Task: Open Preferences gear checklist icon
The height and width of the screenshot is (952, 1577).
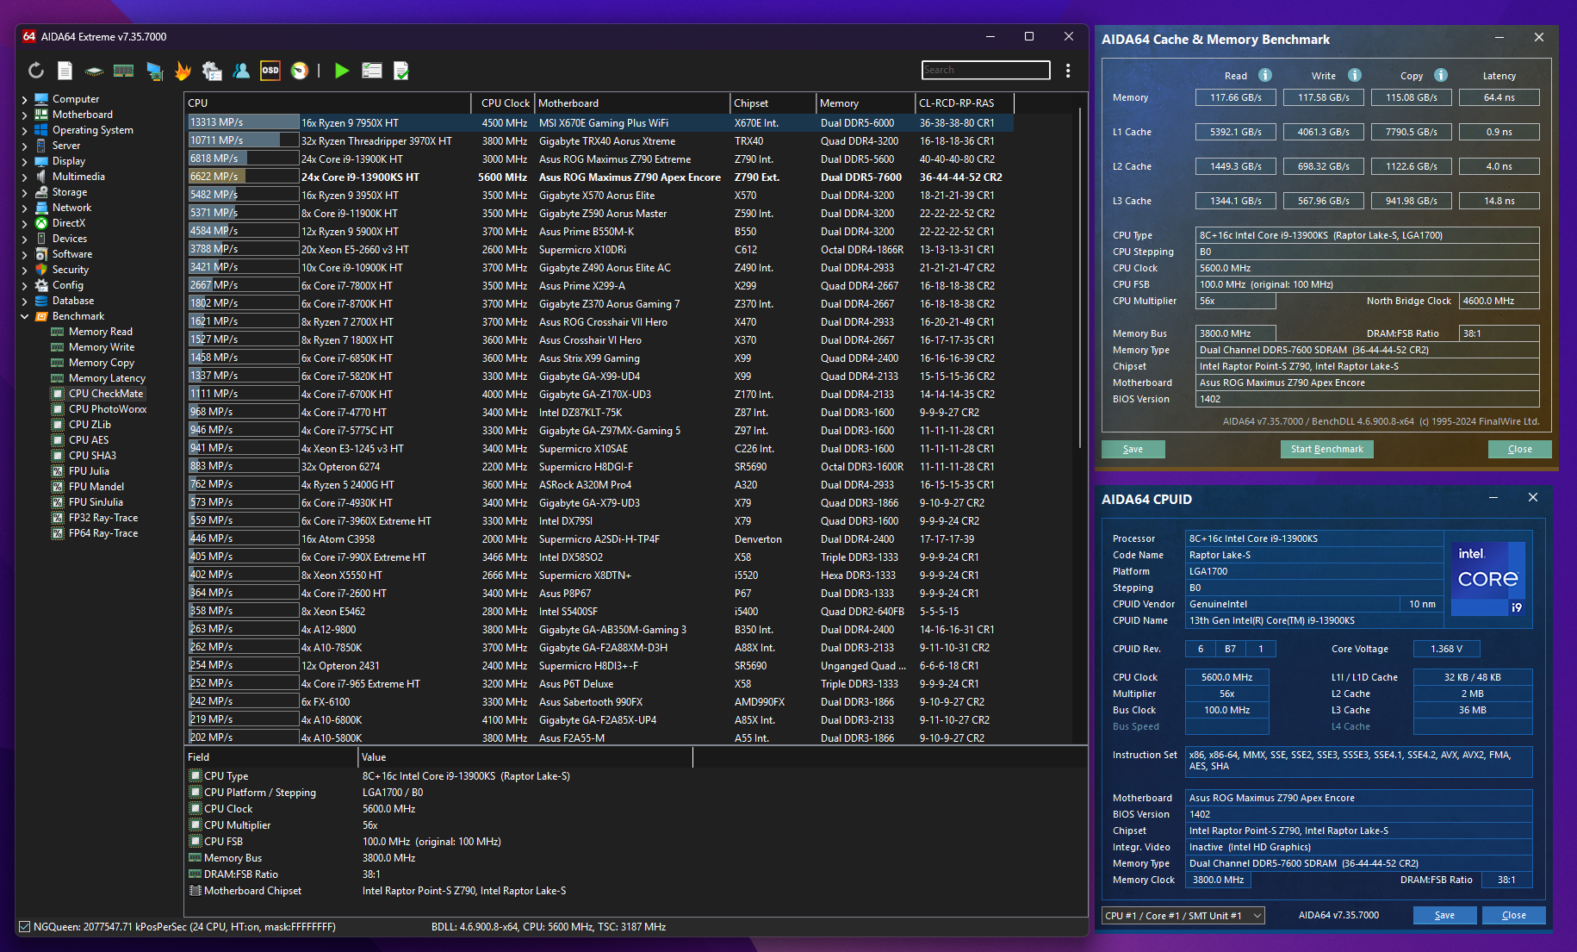Action: [212, 71]
